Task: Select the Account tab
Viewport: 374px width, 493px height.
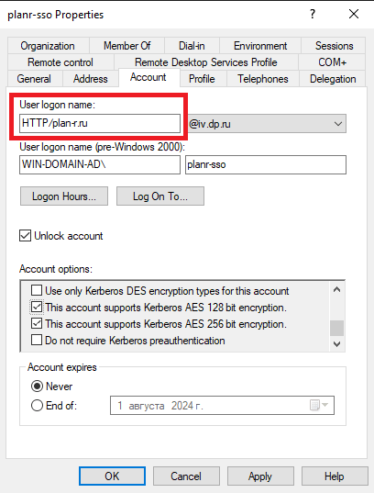Action: point(148,77)
